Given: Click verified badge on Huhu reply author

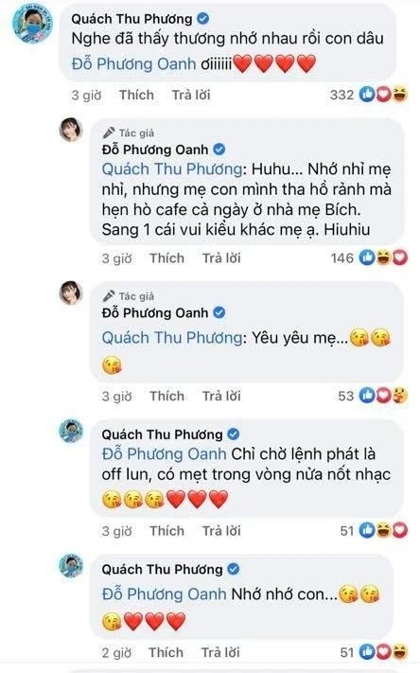Looking at the screenshot, I should (x=219, y=150).
